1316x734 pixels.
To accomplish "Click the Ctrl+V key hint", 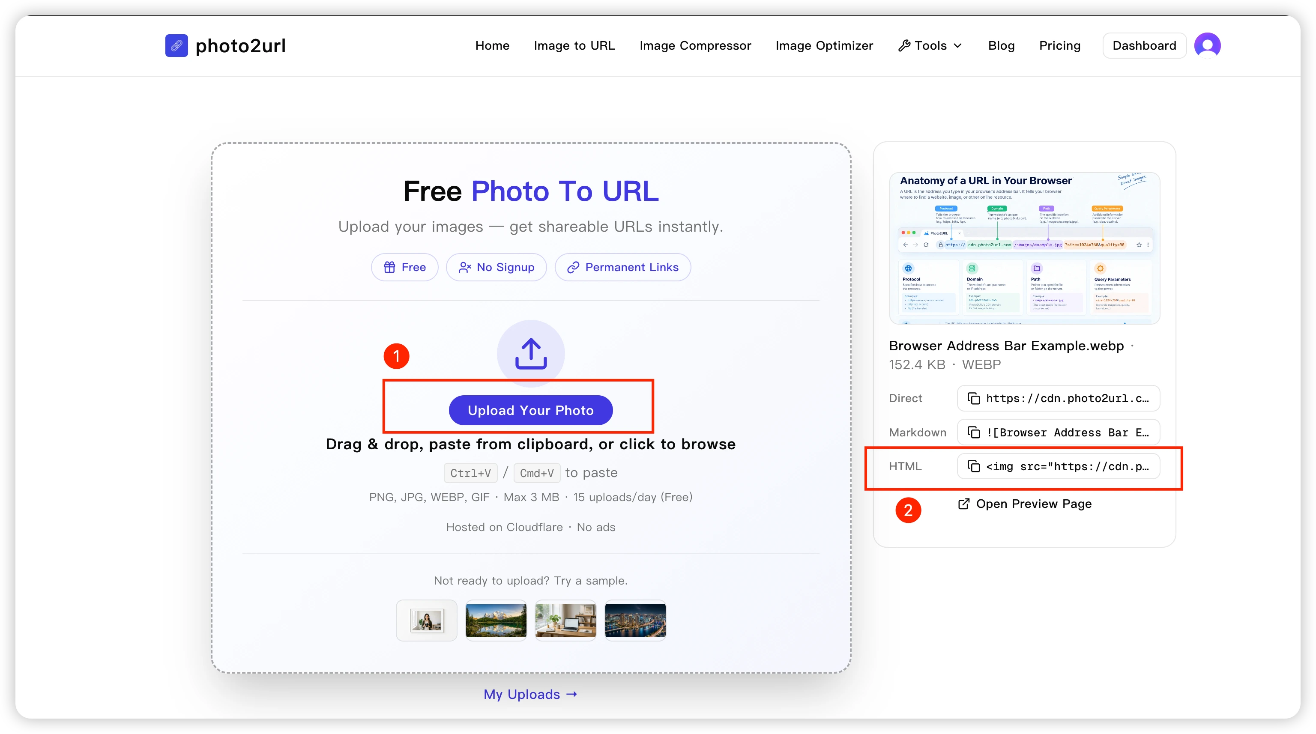I will point(470,473).
